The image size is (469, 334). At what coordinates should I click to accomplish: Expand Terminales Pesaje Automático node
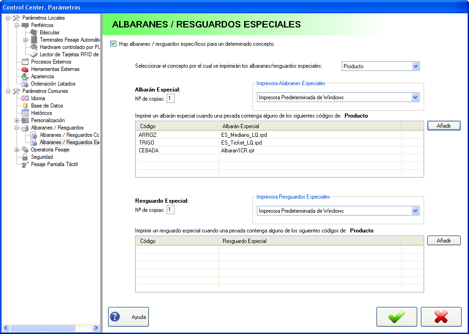click(26, 40)
